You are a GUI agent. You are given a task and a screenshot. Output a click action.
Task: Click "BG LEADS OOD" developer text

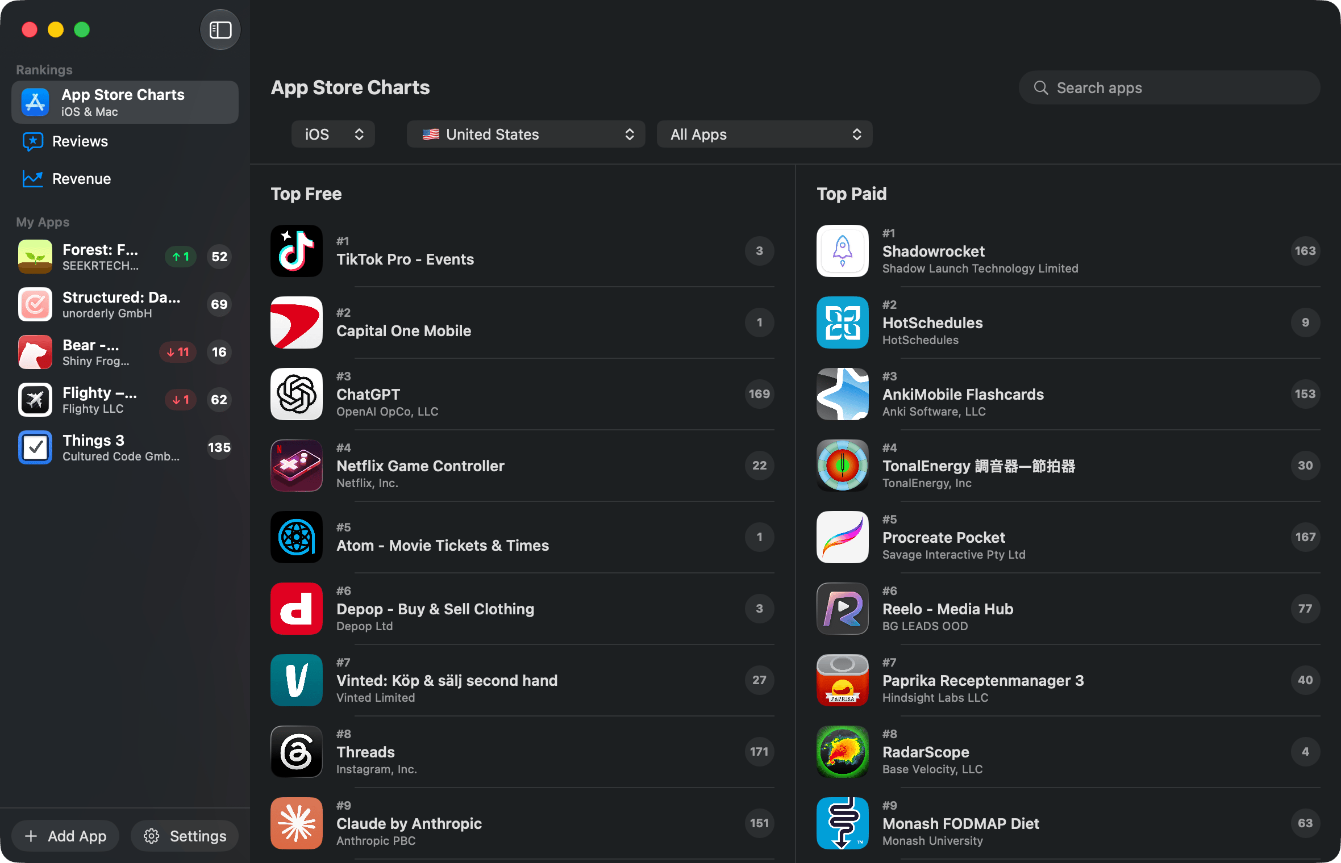[925, 626]
